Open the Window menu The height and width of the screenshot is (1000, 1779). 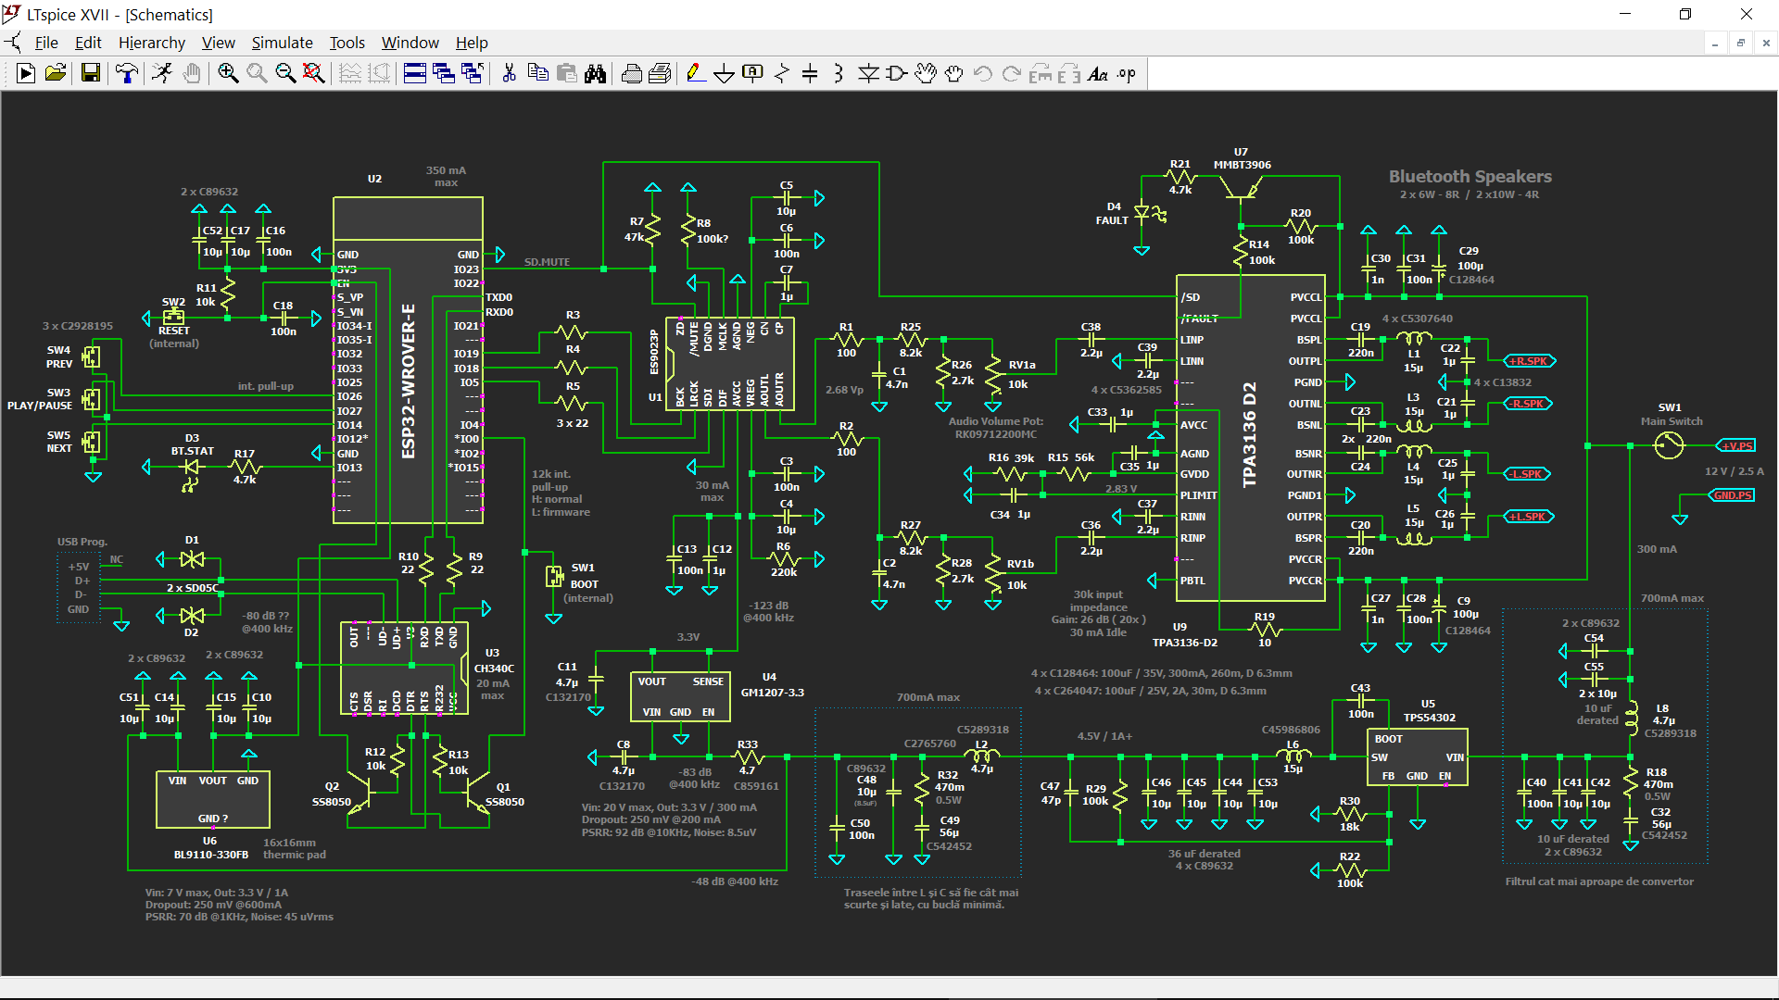point(410,43)
